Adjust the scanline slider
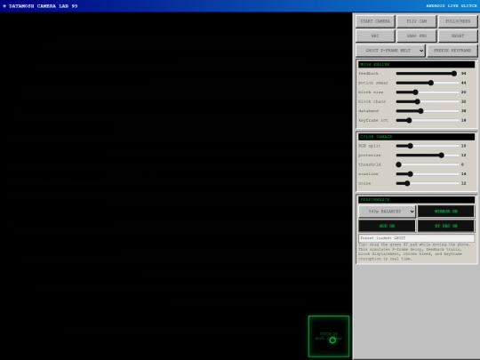Image resolution: width=480 pixels, height=360 pixels. click(428, 174)
